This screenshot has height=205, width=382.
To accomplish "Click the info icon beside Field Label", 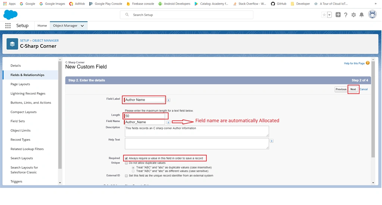I will click(x=168, y=100).
